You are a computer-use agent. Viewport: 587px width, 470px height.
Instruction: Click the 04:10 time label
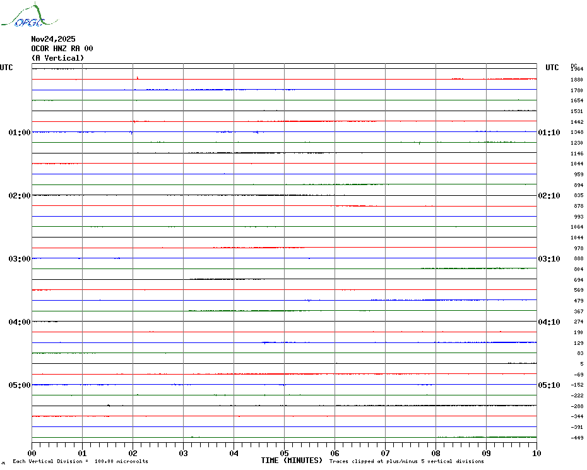tap(548, 322)
